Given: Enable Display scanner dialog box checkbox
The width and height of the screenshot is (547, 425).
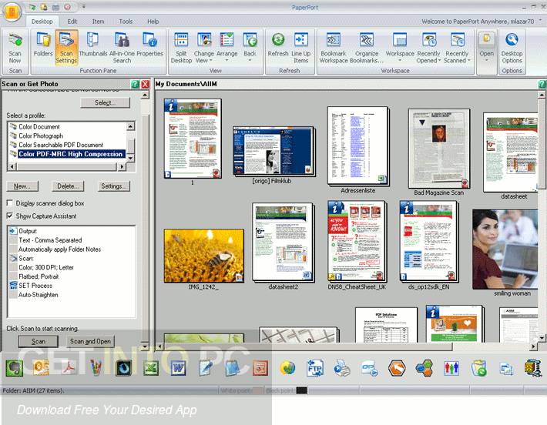Looking at the screenshot, I should coord(10,203).
